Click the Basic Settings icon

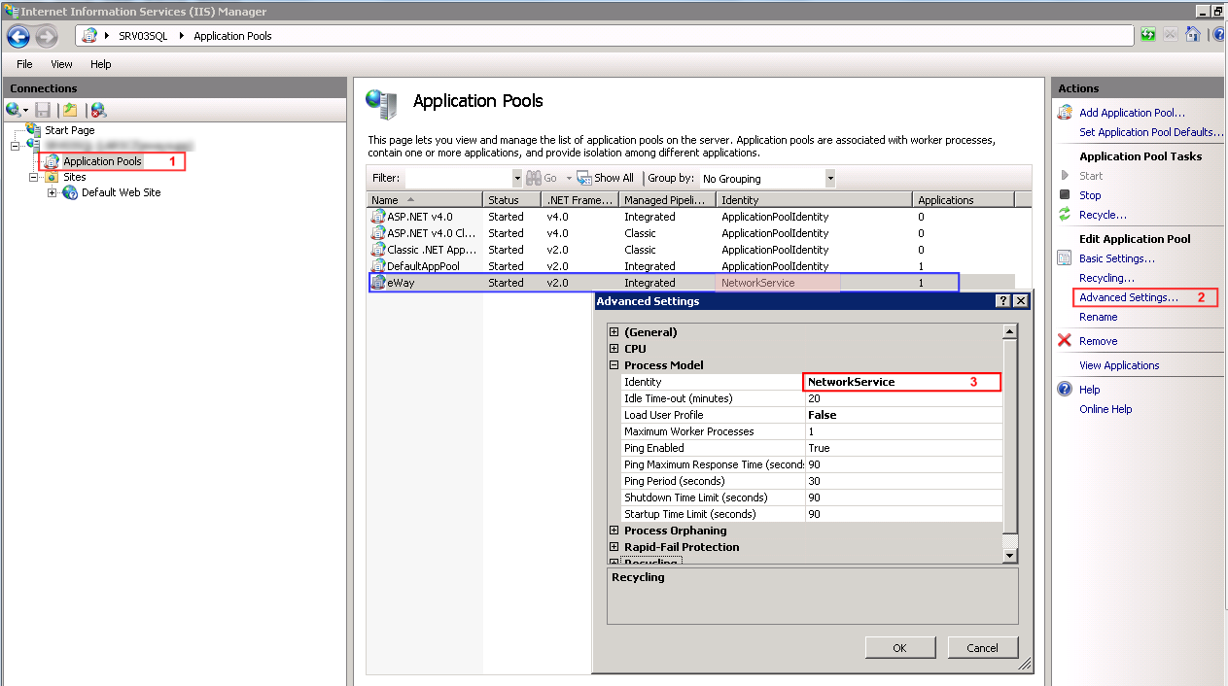click(1065, 258)
